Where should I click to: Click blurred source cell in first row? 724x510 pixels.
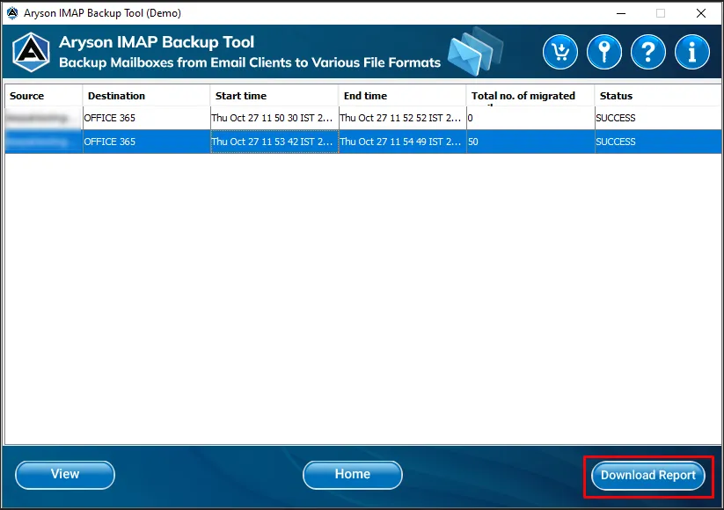[x=43, y=118]
